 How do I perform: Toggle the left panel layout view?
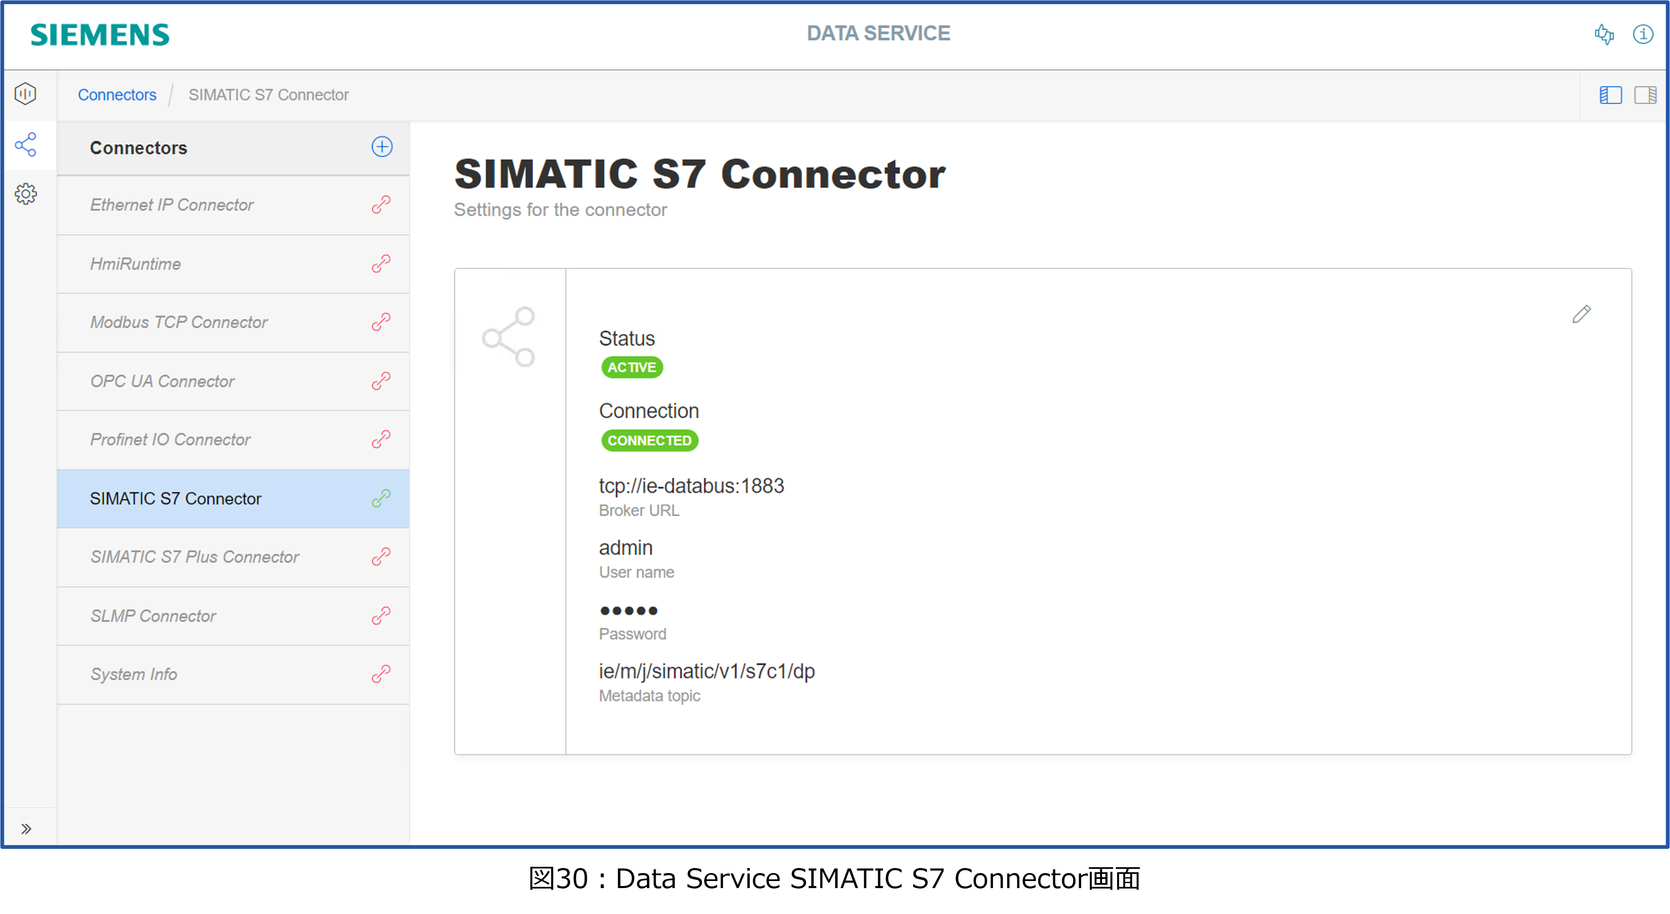pos(1610,95)
